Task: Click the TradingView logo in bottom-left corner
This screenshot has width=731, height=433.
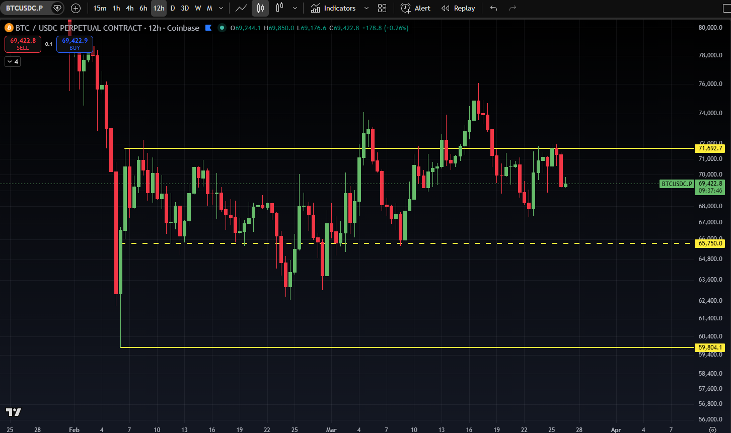Action: [14, 412]
